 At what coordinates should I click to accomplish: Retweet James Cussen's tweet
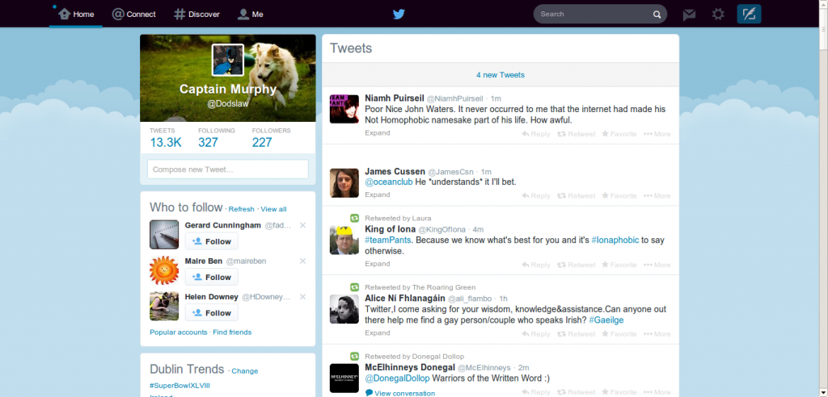[576, 195]
